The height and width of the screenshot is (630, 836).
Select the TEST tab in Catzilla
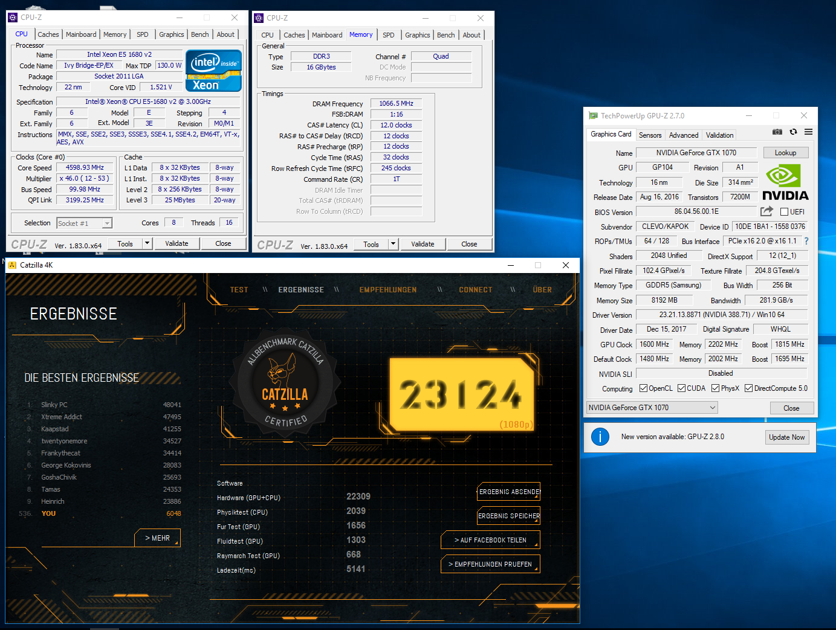(x=239, y=290)
